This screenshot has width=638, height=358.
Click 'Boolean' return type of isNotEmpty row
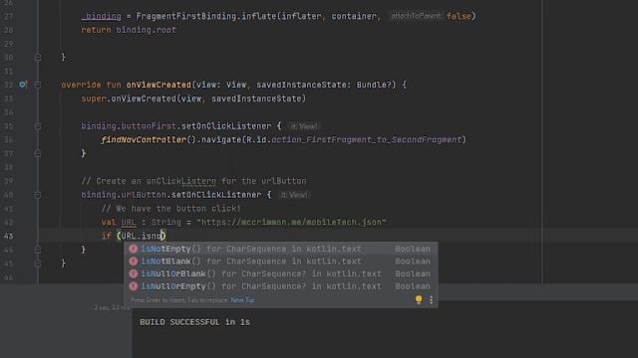point(413,249)
